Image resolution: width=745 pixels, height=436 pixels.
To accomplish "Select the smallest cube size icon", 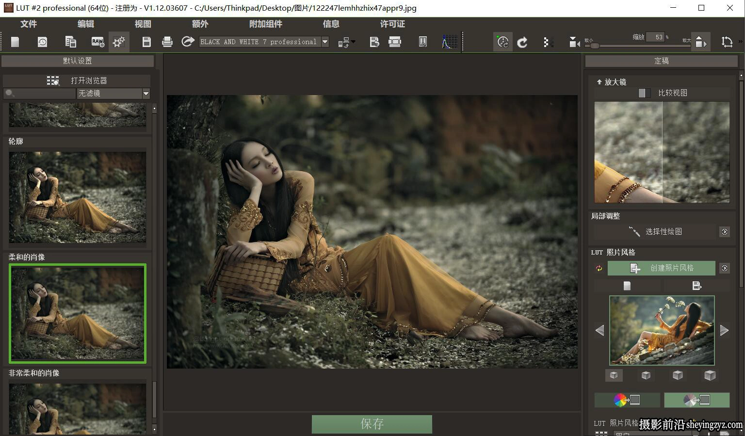I will pyautogui.click(x=614, y=375).
